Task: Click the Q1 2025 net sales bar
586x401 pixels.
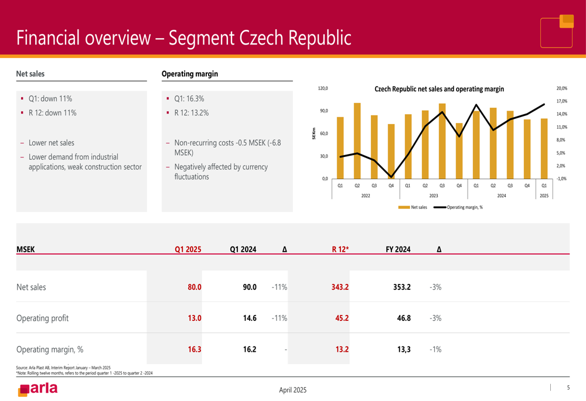Action: 544,149
